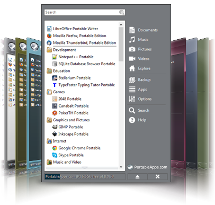The width and height of the screenshot is (215, 205).
Task: Open the Documents menu entry
Action: pyautogui.click(x=148, y=30)
